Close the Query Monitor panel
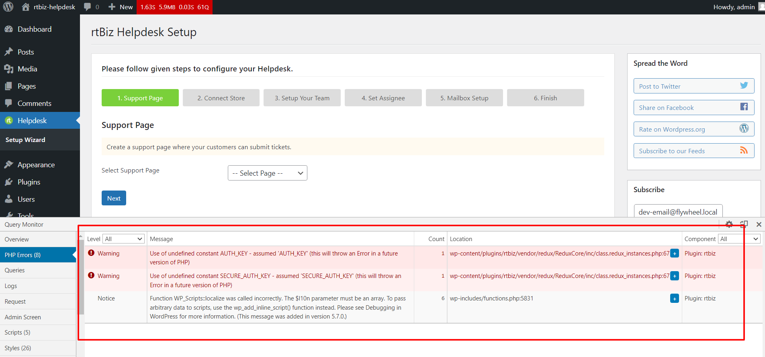This screenshot has width=765, height=357. (x=759, y=224)
